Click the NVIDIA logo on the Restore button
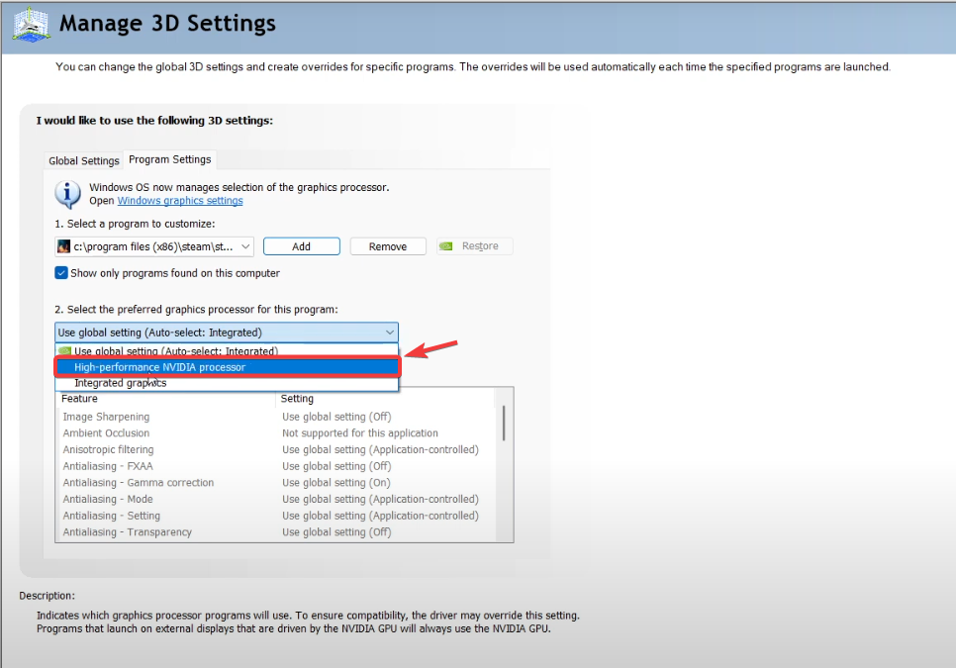Image resolution: width=956 pixels, height=668 pixels. (x=446, y=246)
